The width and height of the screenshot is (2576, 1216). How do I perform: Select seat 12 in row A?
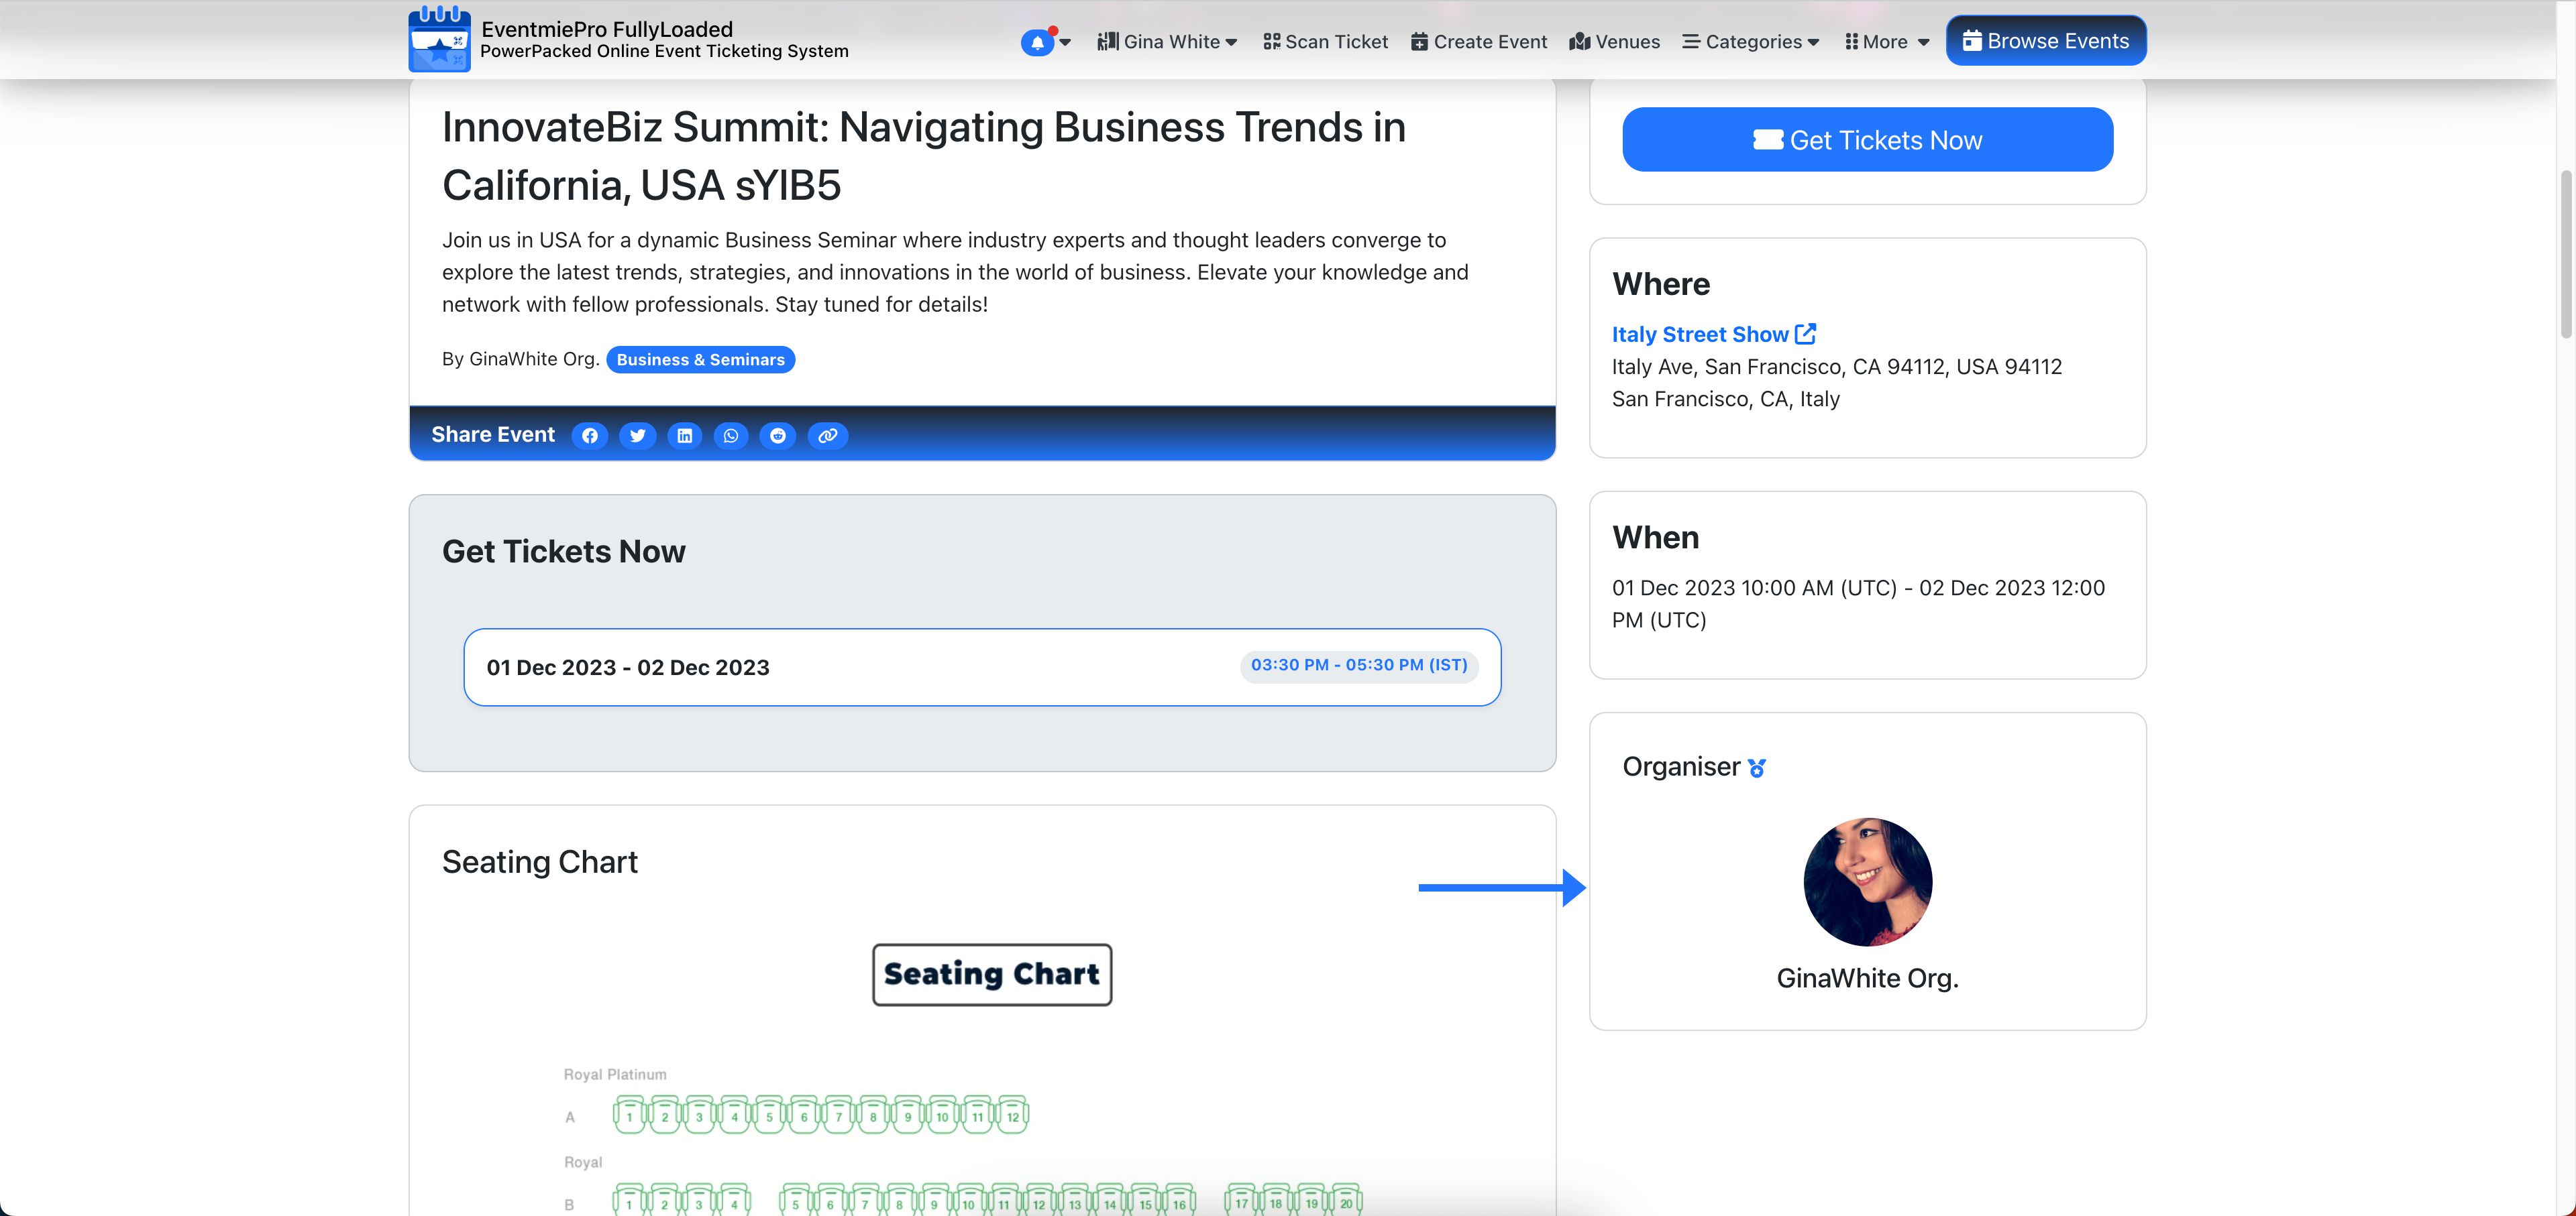tap(1012, 1115)
